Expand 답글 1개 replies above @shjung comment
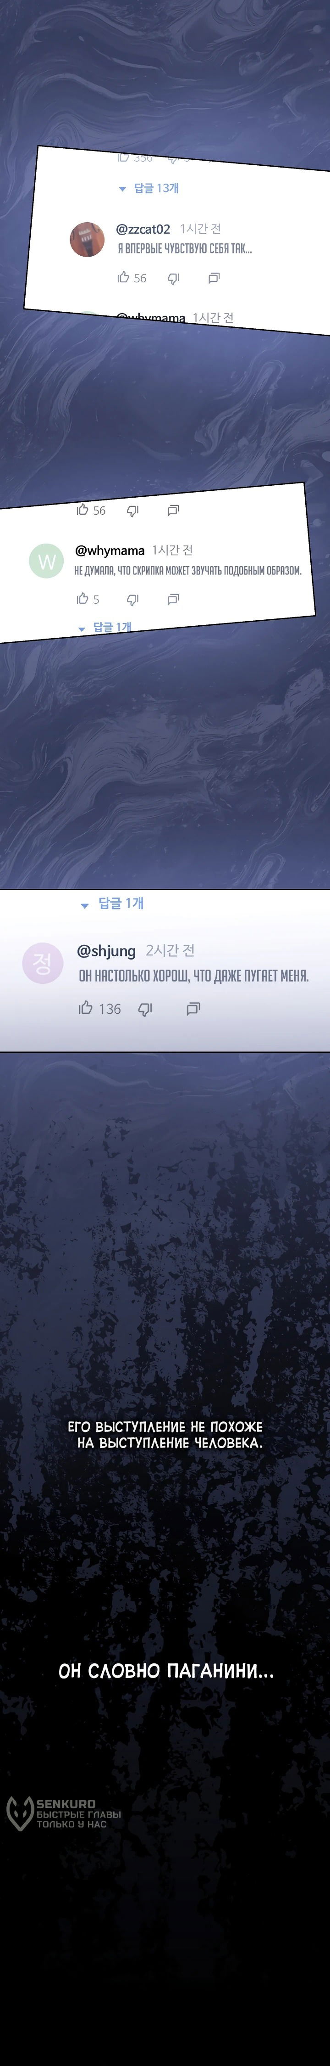Image resolution: width=330 pixels, height=2066 pixels. (x=112, y=904)
